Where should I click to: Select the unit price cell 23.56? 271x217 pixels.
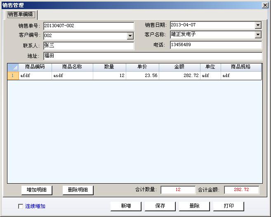[142, 75]
